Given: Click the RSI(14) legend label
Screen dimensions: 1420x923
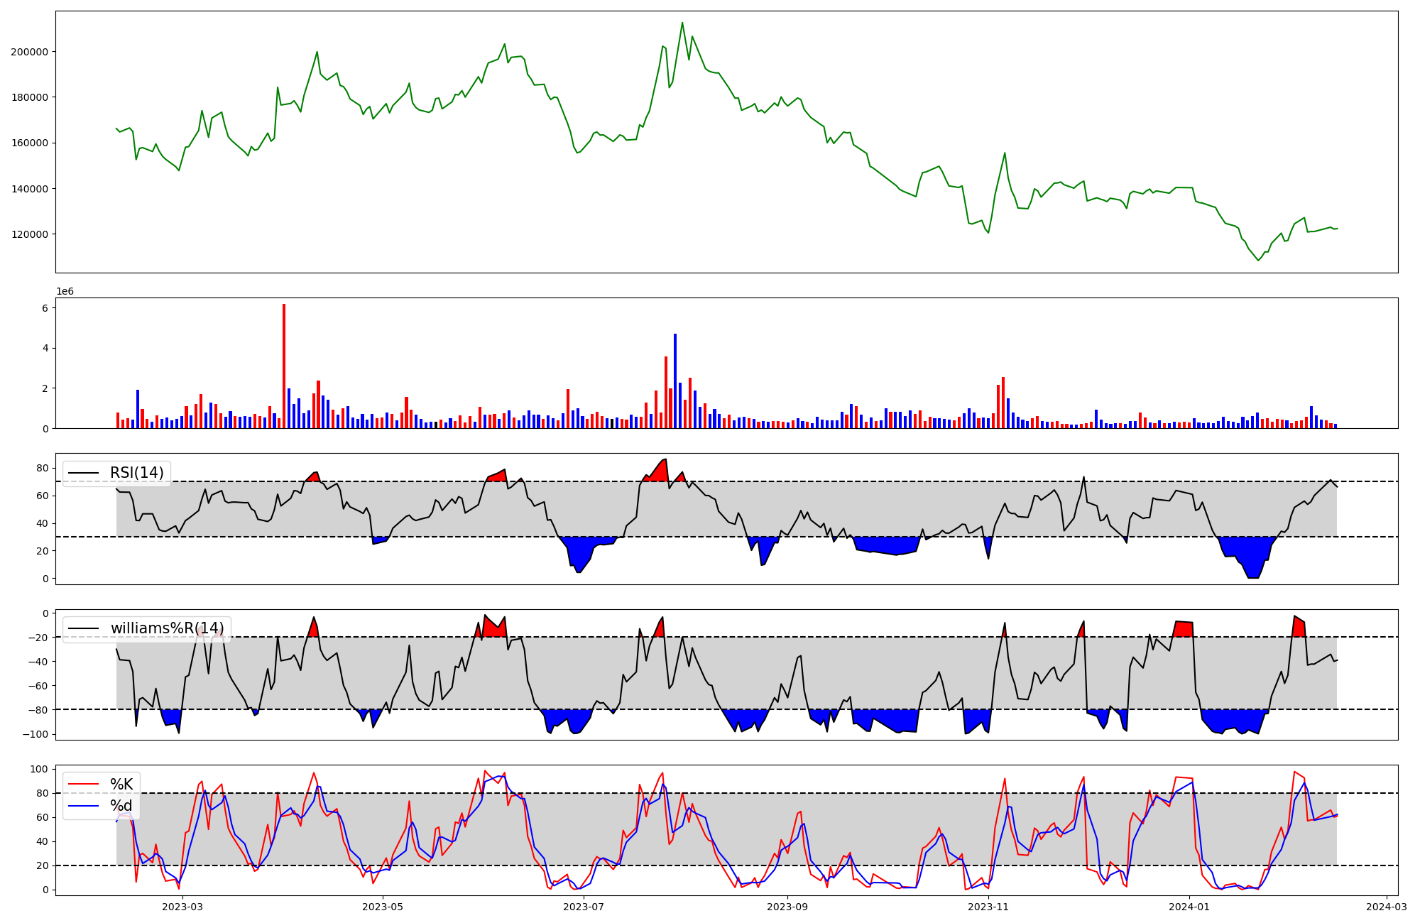Looking at the screenshot, I should click(136, 473).
